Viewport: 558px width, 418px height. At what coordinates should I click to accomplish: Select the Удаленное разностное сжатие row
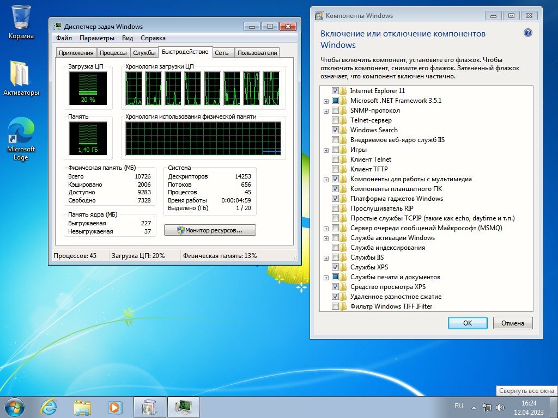[x=396, y=297]
